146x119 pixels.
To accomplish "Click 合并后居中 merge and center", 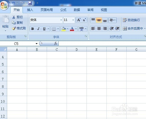I will pyautogui.click(x=133, y=28).
